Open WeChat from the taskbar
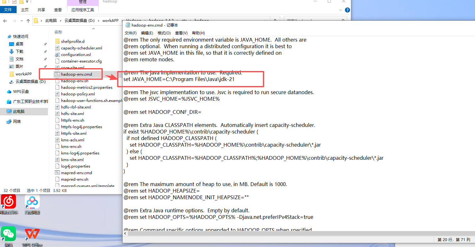The image size is (475, 247). 8,234
